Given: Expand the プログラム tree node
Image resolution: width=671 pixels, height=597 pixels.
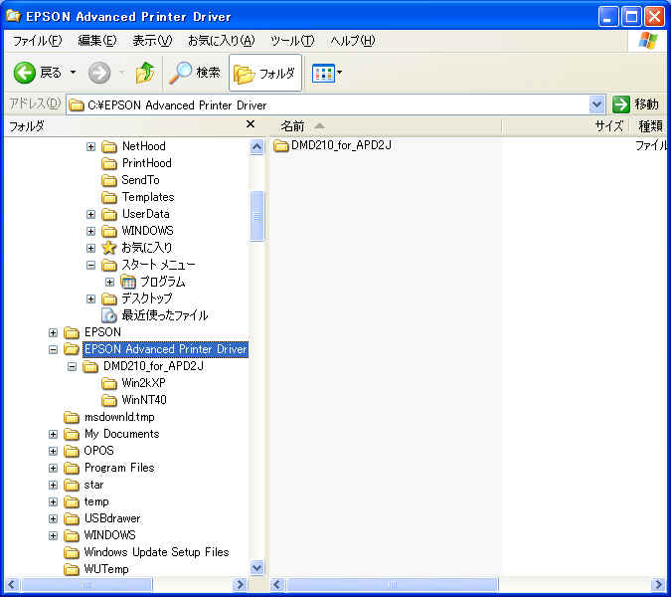Looking at the screenshot, I should coord(109,282).
